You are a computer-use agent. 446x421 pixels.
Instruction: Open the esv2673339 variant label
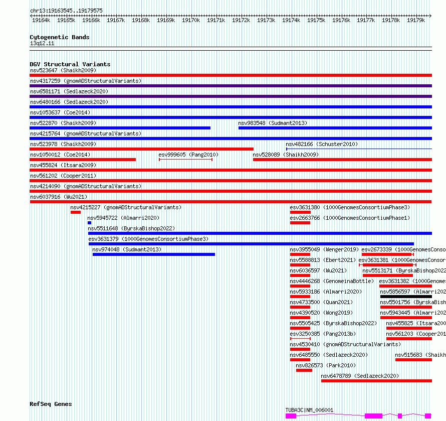(403, 249)
